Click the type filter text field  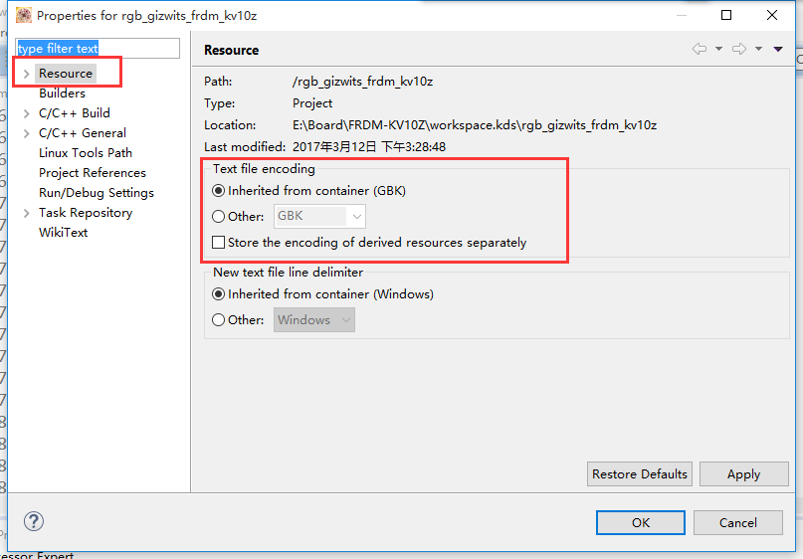coord(98,48)
